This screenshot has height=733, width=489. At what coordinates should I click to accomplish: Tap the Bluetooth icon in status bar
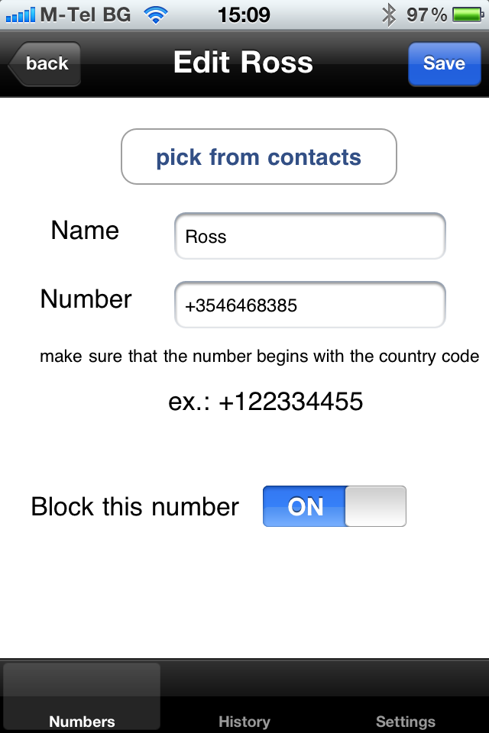(x=388, y=15)
